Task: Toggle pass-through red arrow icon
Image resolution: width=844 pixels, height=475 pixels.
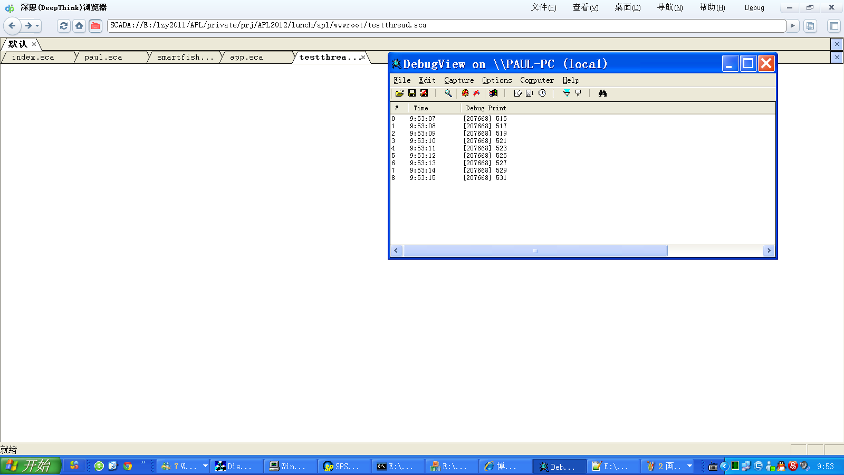Action: 477,93
